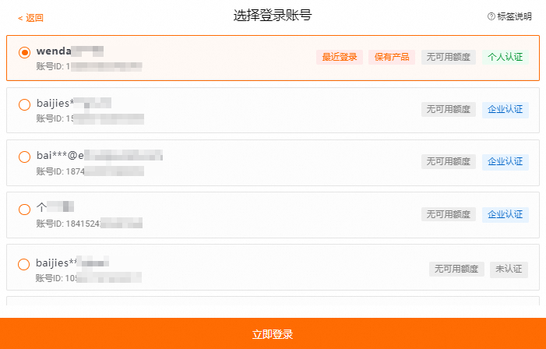546x349 pixels.
Task: Click the question mark icon beside 标签说明
Action: coord(491,16)
